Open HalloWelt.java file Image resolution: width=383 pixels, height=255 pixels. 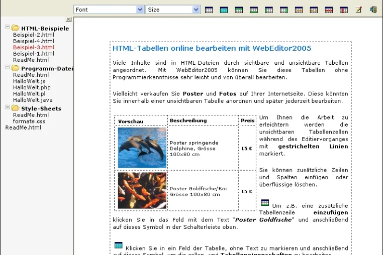pos(33,100)
